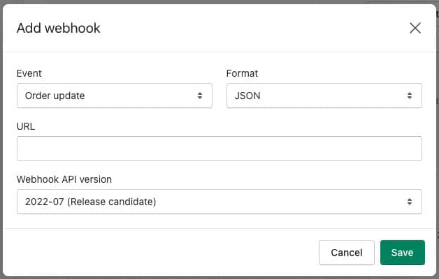
Task: Click the "Order update" selected value
Action: point(55,96)
